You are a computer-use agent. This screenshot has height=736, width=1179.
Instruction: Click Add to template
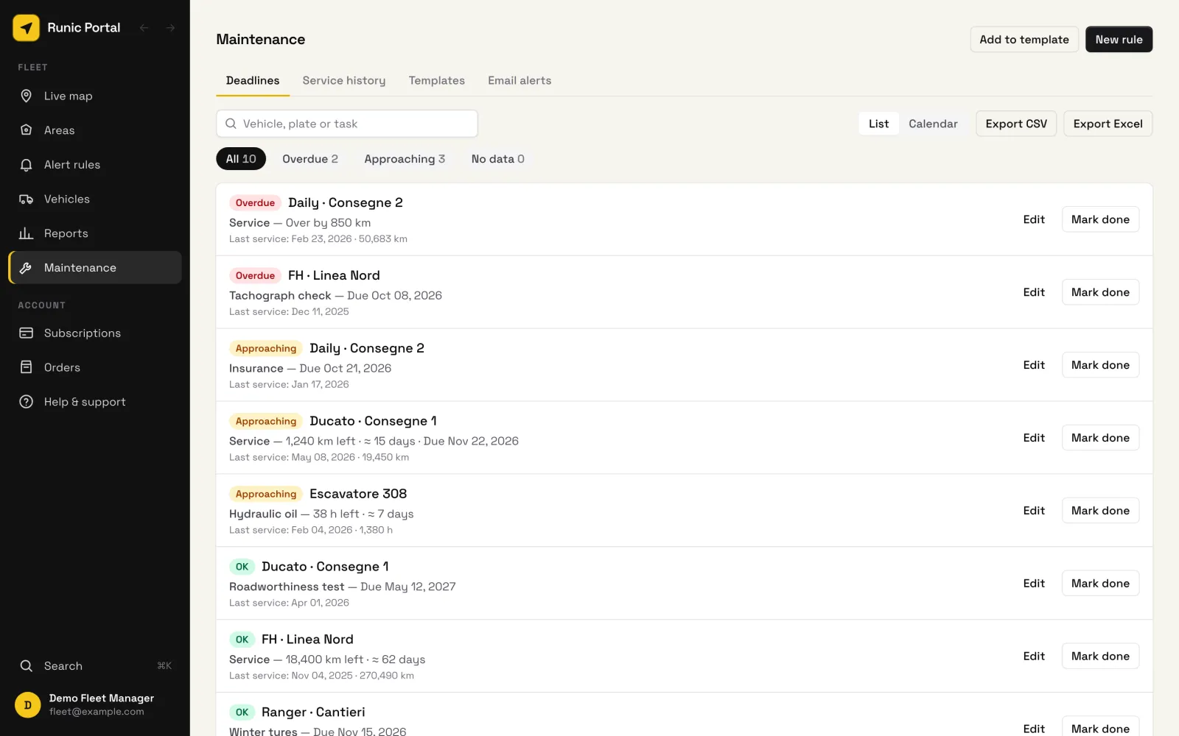(x=1024, y=40)
